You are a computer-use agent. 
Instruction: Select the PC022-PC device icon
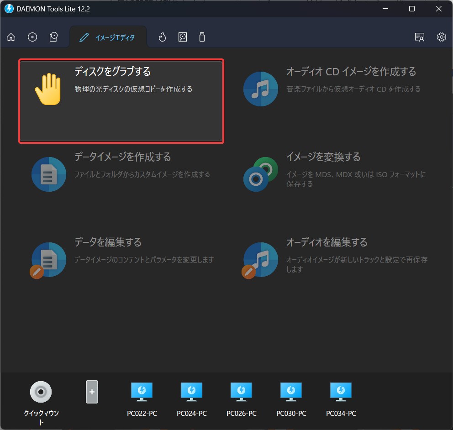pyautogui.click(x=142, y=392)
